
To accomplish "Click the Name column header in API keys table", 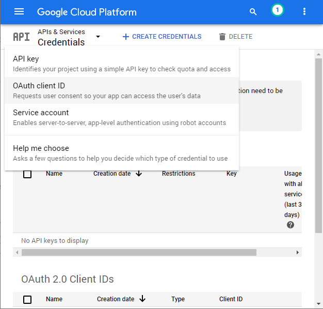I will [54, 174].
